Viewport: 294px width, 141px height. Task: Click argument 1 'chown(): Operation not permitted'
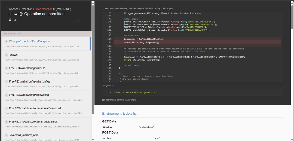[x=135, y=93]
